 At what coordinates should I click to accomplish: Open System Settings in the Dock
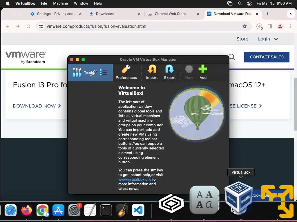74,210
